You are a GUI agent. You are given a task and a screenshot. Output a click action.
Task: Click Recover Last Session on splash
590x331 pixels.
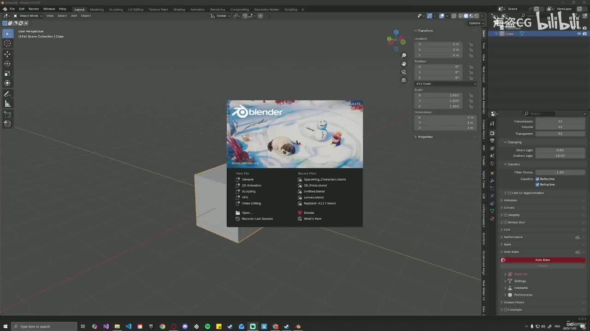click(x=257, y=219)
